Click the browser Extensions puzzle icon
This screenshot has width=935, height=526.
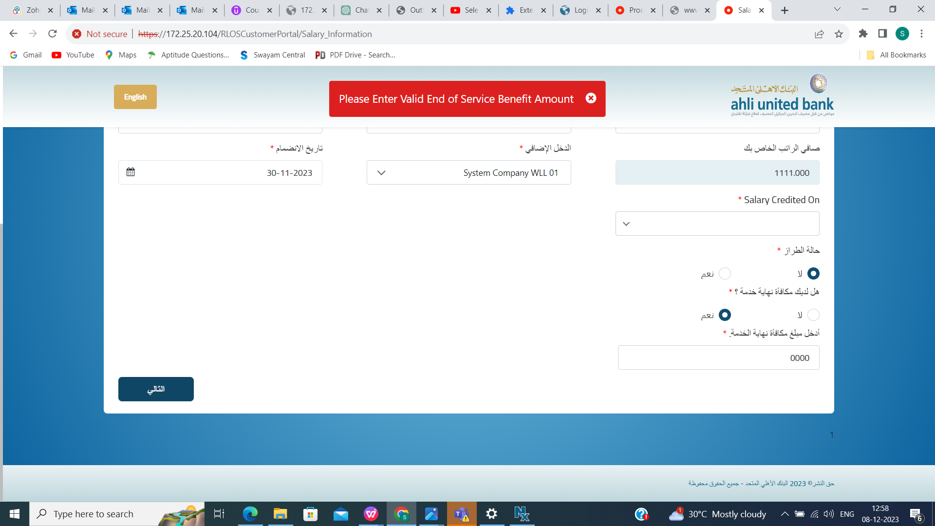pyautogui.click(x=863, y=34)
